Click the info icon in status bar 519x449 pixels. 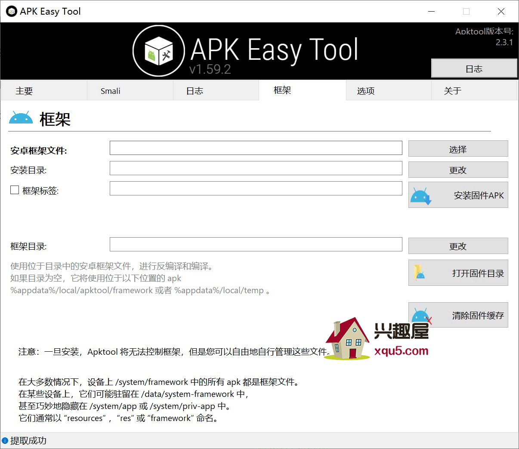(x=5, y=440)
